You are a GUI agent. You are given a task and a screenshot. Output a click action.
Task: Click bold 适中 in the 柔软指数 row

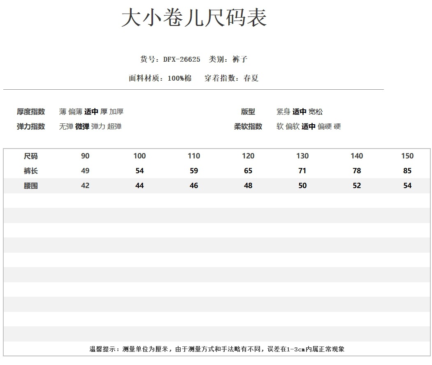pyautogui.click(x=308, y=126)
